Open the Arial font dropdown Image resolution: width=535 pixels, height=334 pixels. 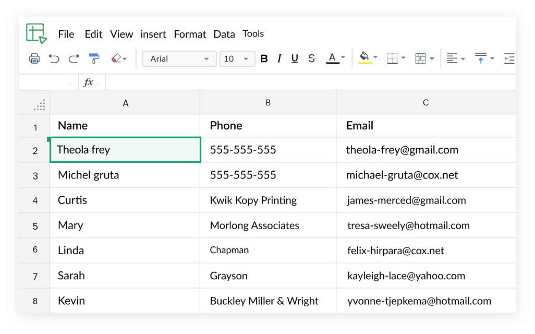click(179, 58)
